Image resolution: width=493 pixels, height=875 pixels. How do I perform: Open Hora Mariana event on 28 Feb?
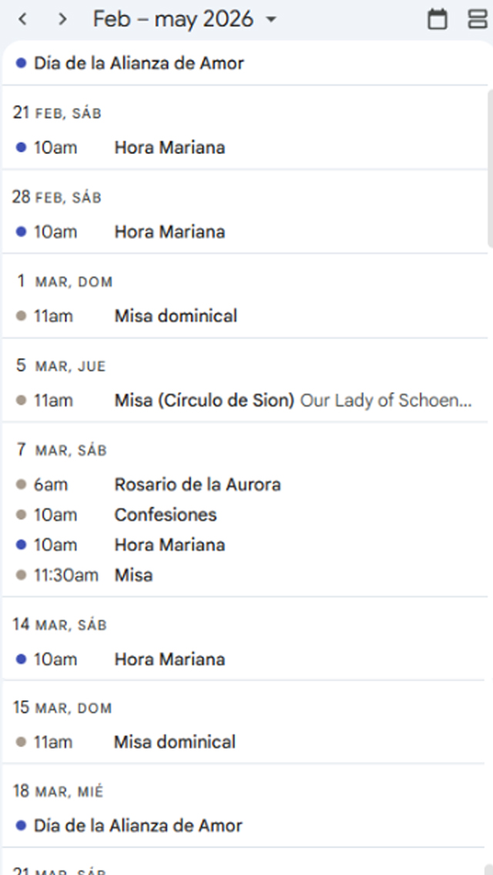pos(169,232)
